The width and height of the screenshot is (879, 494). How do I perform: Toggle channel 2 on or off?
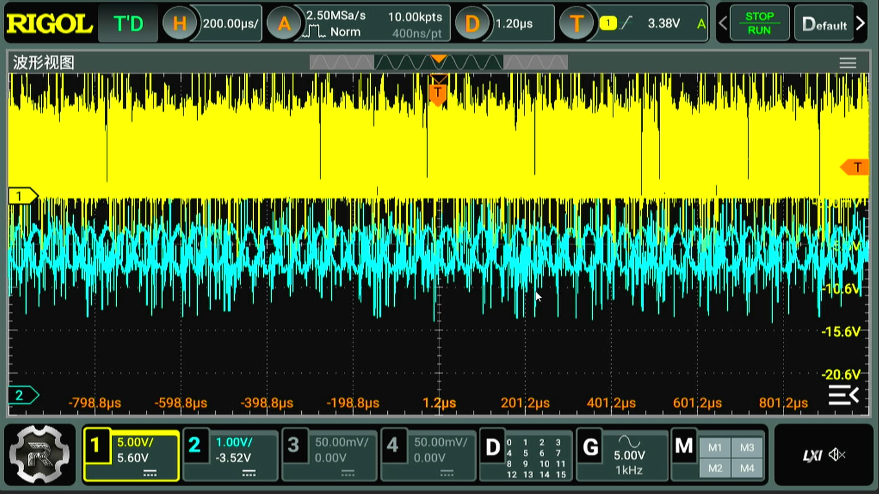[195, 446]
